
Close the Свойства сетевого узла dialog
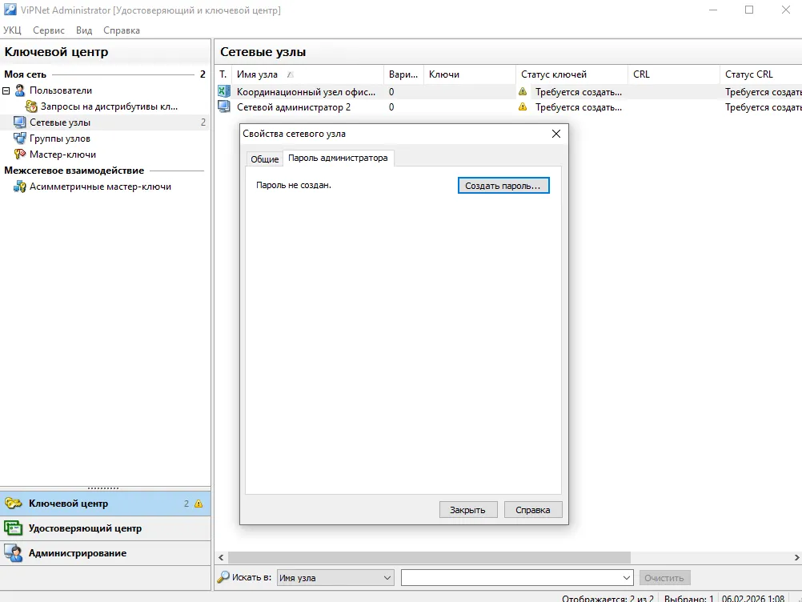click(x=556, y=134)
